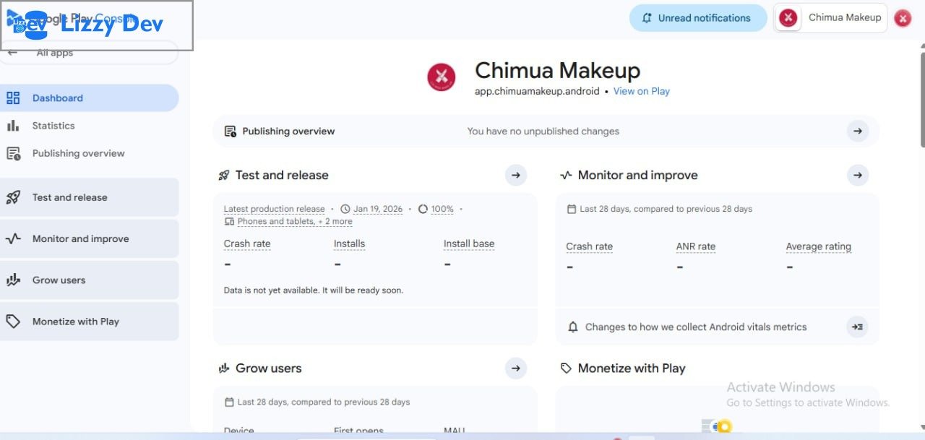Click the Statistics bar chart icon
The width and height of the screenshot is (925, 440).
pyautogui.click(x=13, y=126)
